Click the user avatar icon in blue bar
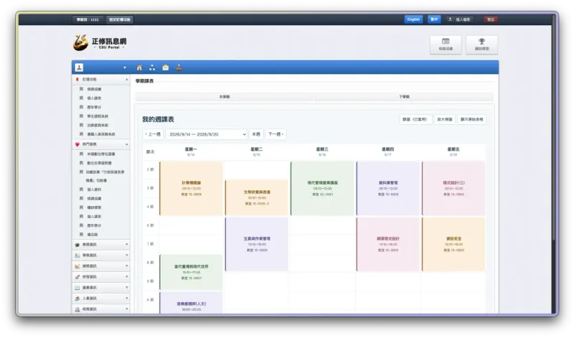The image size is (575, 338). tap(79, 67)
